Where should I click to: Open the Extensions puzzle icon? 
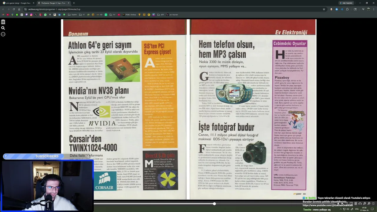point(347,9)
